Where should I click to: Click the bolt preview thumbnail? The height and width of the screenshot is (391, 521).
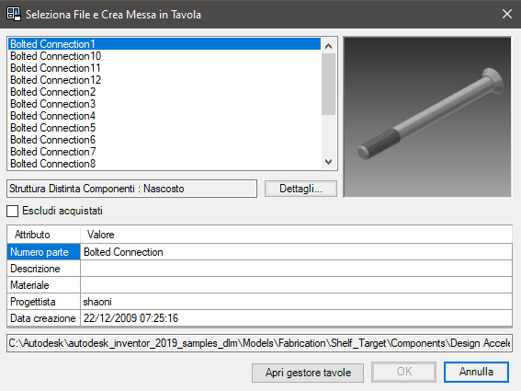click(427, 117)
